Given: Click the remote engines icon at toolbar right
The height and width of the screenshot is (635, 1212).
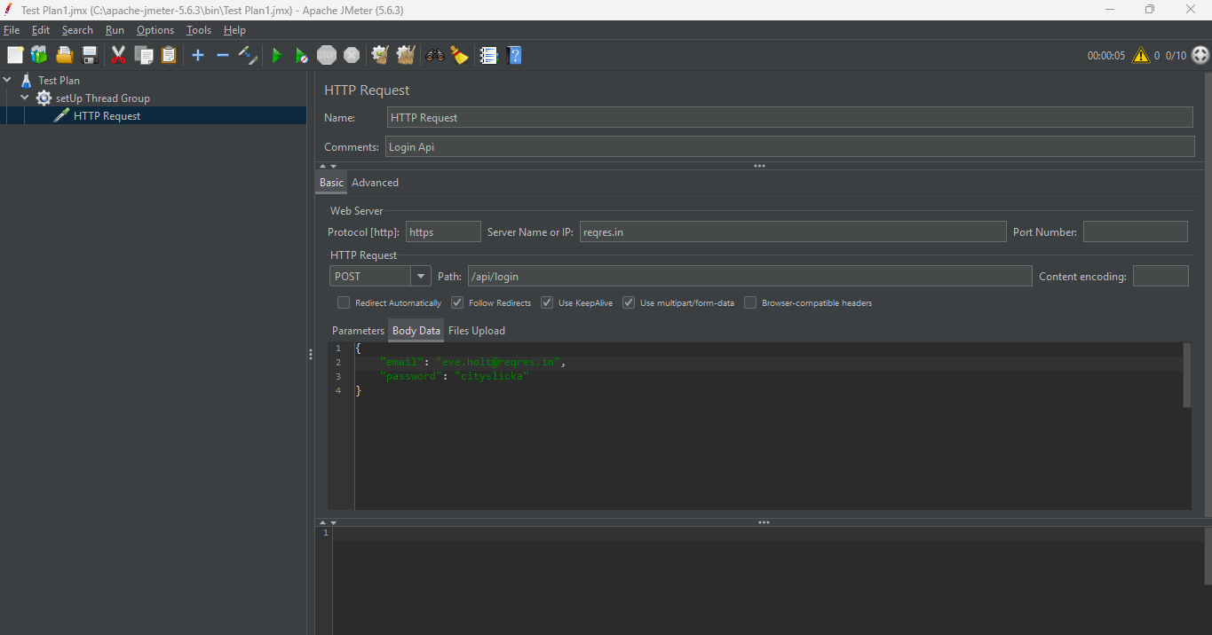Looking at the screenshot, I should click(x=1200, y=55).
